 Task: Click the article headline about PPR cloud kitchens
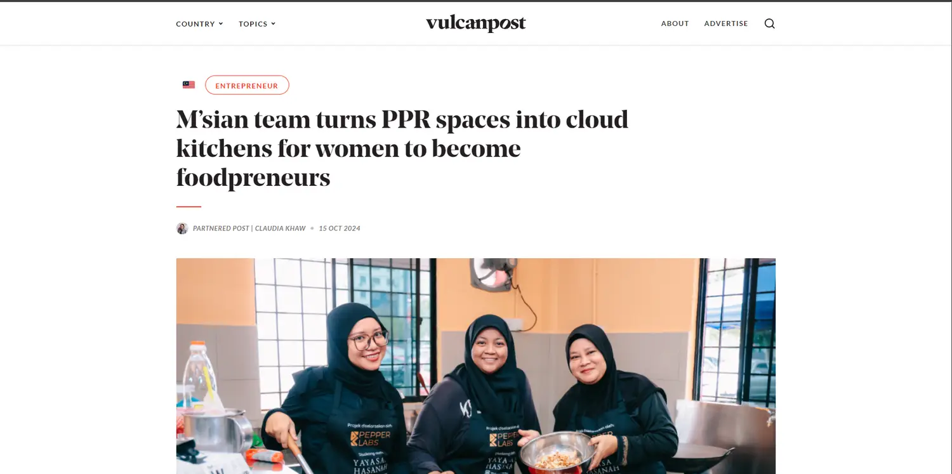(402, 148)
